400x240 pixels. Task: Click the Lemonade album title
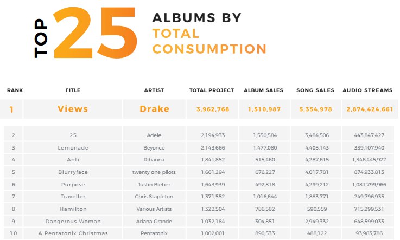click(x=73, y=147)
